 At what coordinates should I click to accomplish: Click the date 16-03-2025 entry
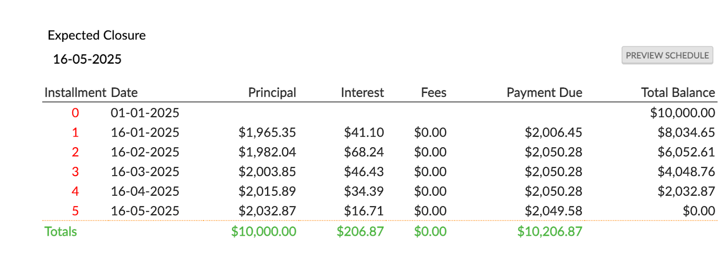(x=145, y=171)
